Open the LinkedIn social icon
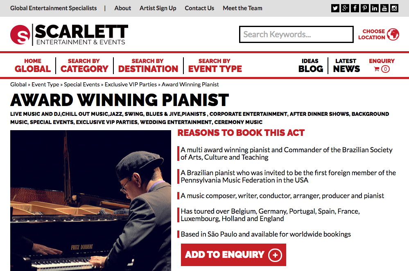Viewport: 409px width, 271px height. click(x=375, y=8)
